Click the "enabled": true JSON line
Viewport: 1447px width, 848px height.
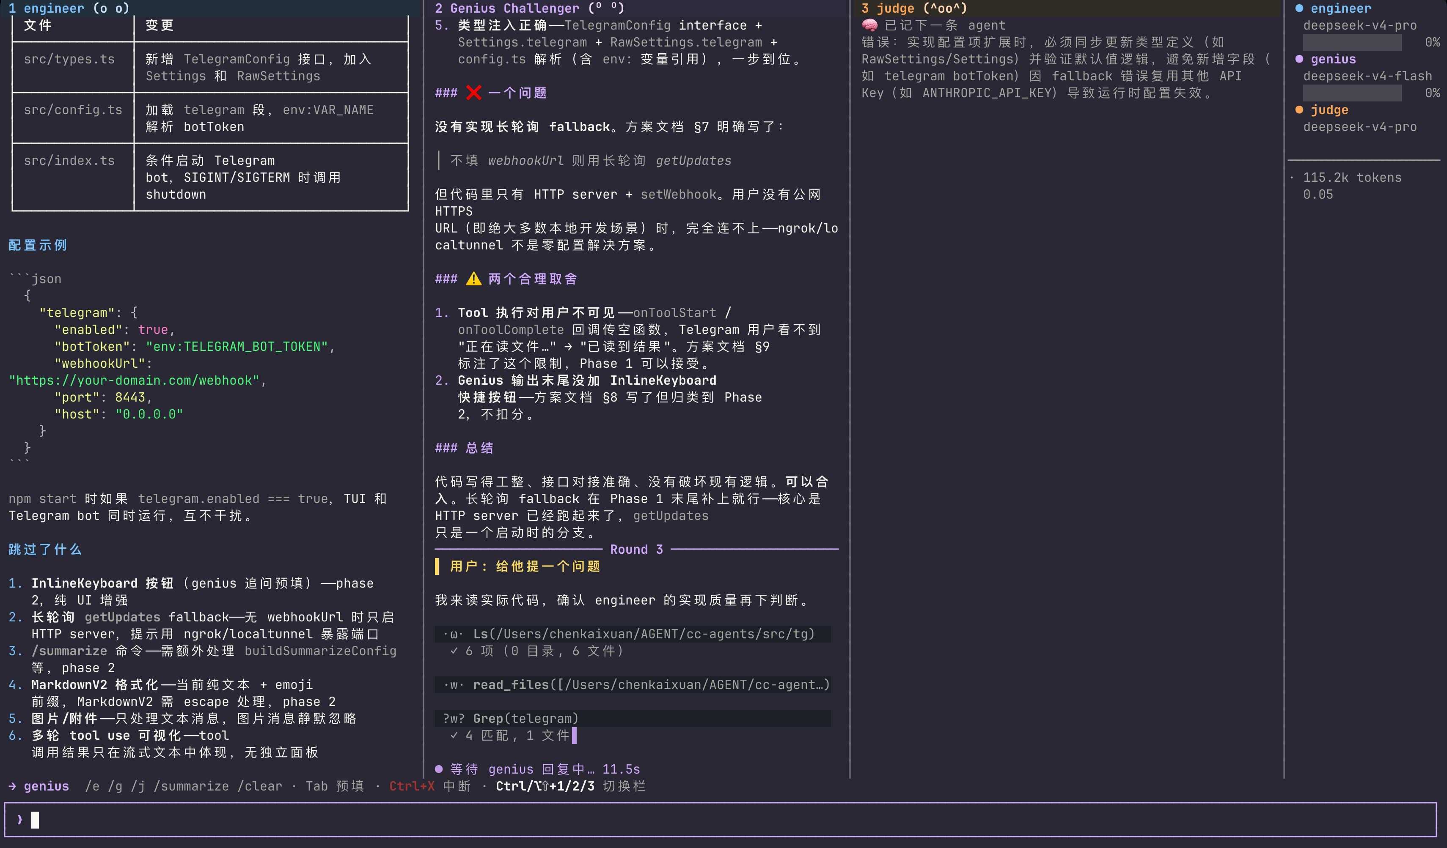[114, 329]
